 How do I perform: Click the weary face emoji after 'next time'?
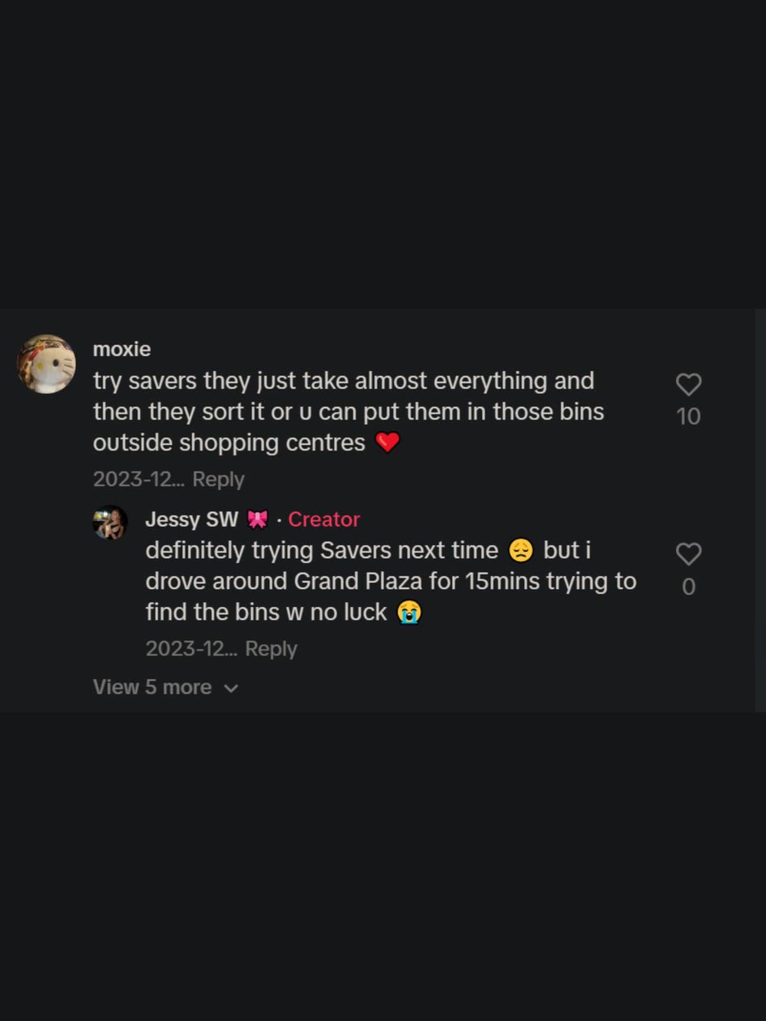[x=521, y=551]
